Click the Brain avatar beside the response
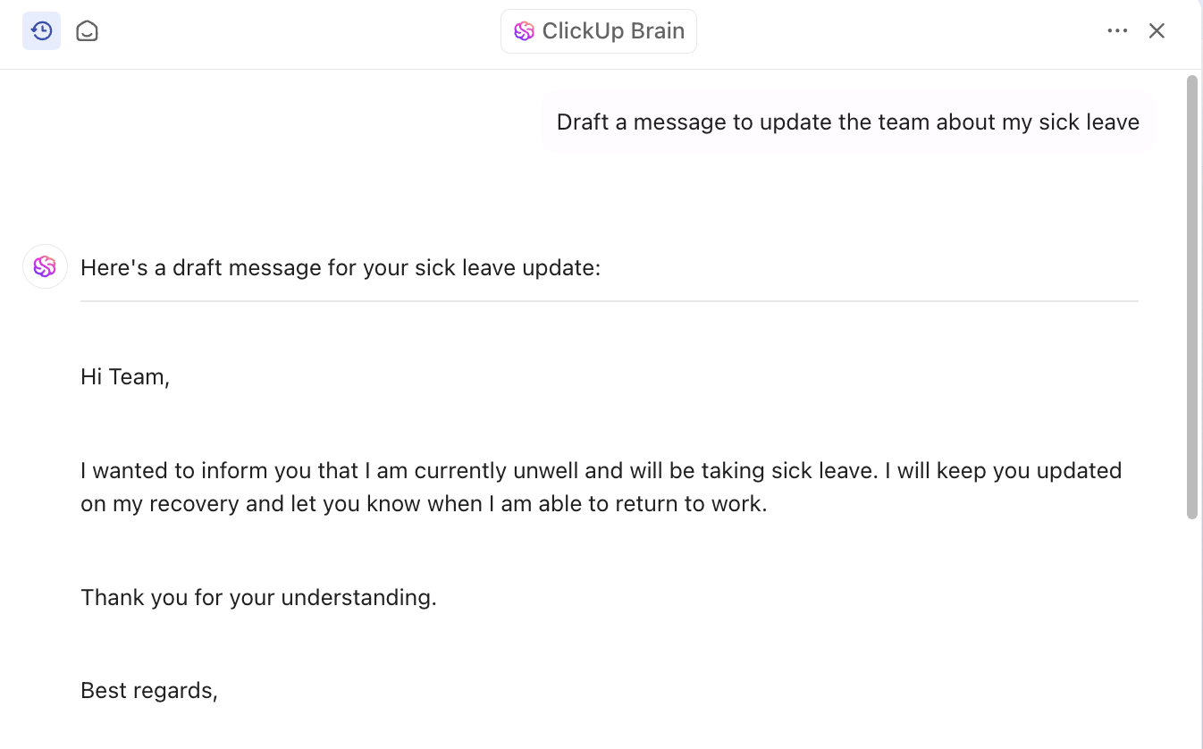Image resolution: width=1203 pixels, height=749 pixels. click(45, 266)
